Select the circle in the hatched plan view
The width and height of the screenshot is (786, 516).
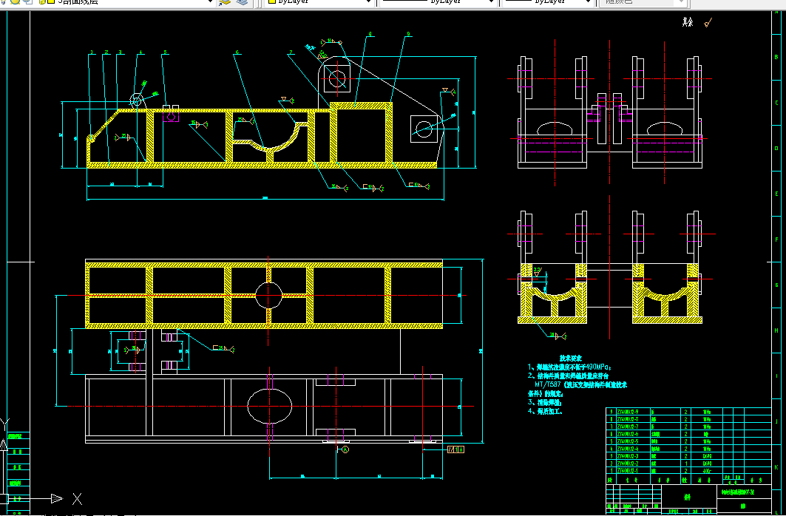click(269, 296)
